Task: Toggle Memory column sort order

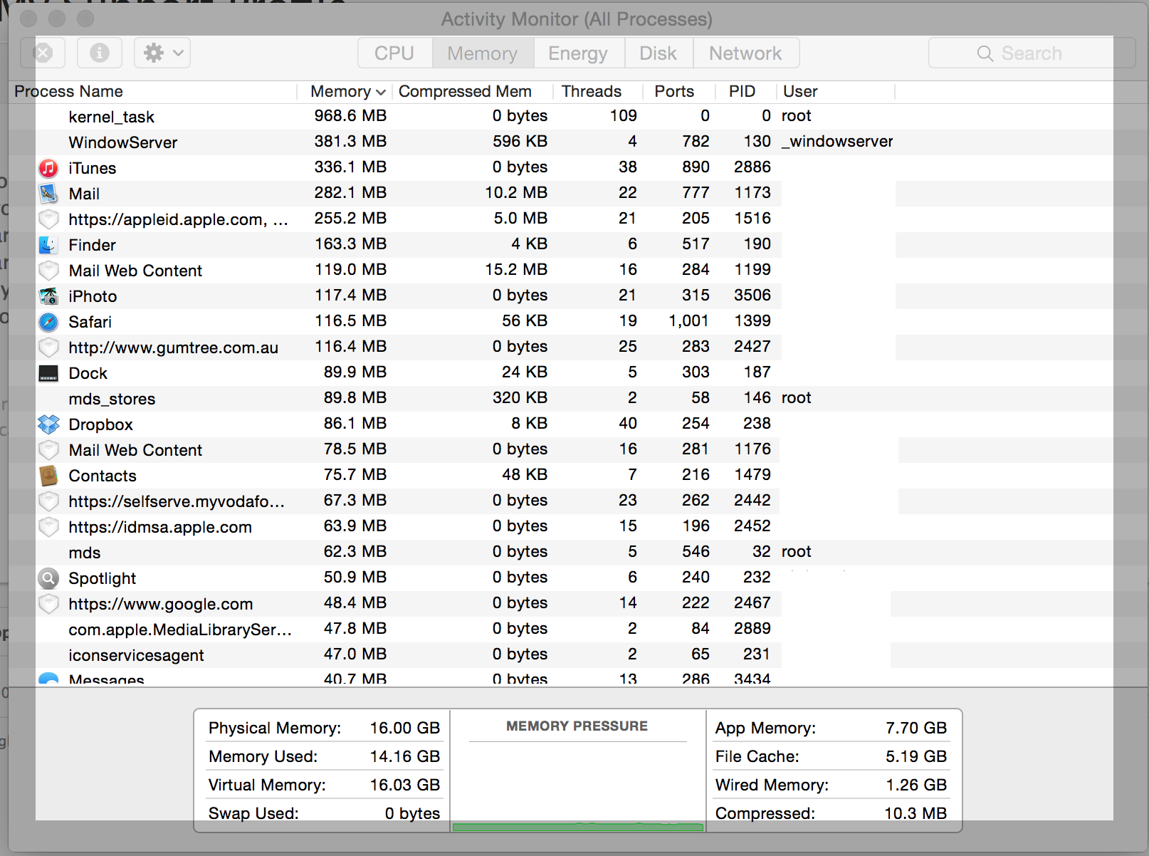Action: pos(346,91)
